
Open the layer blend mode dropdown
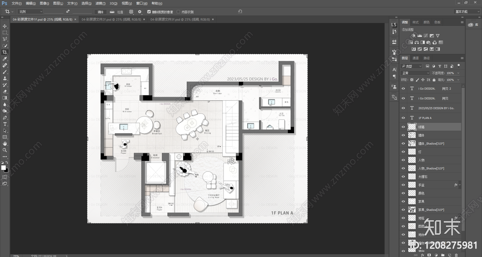[415, 73]
